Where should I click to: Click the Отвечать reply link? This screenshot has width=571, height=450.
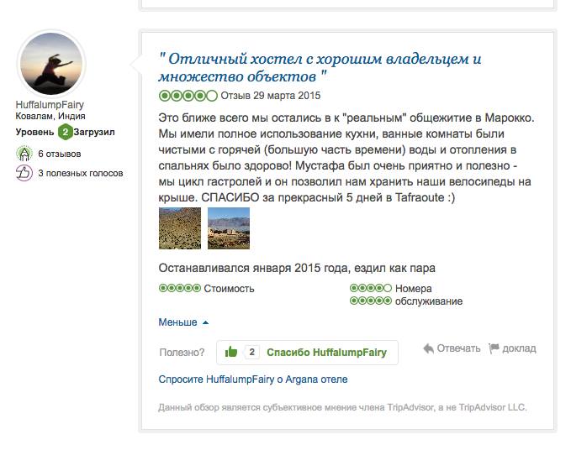(x=458, y=348)
